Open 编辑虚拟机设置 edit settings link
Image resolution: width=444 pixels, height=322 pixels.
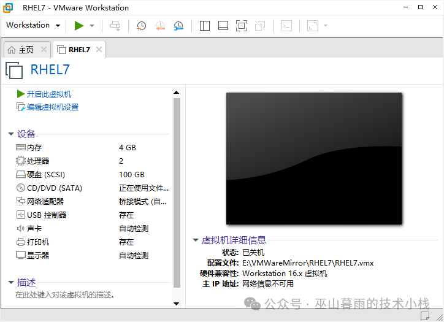[x=52, y=107]
